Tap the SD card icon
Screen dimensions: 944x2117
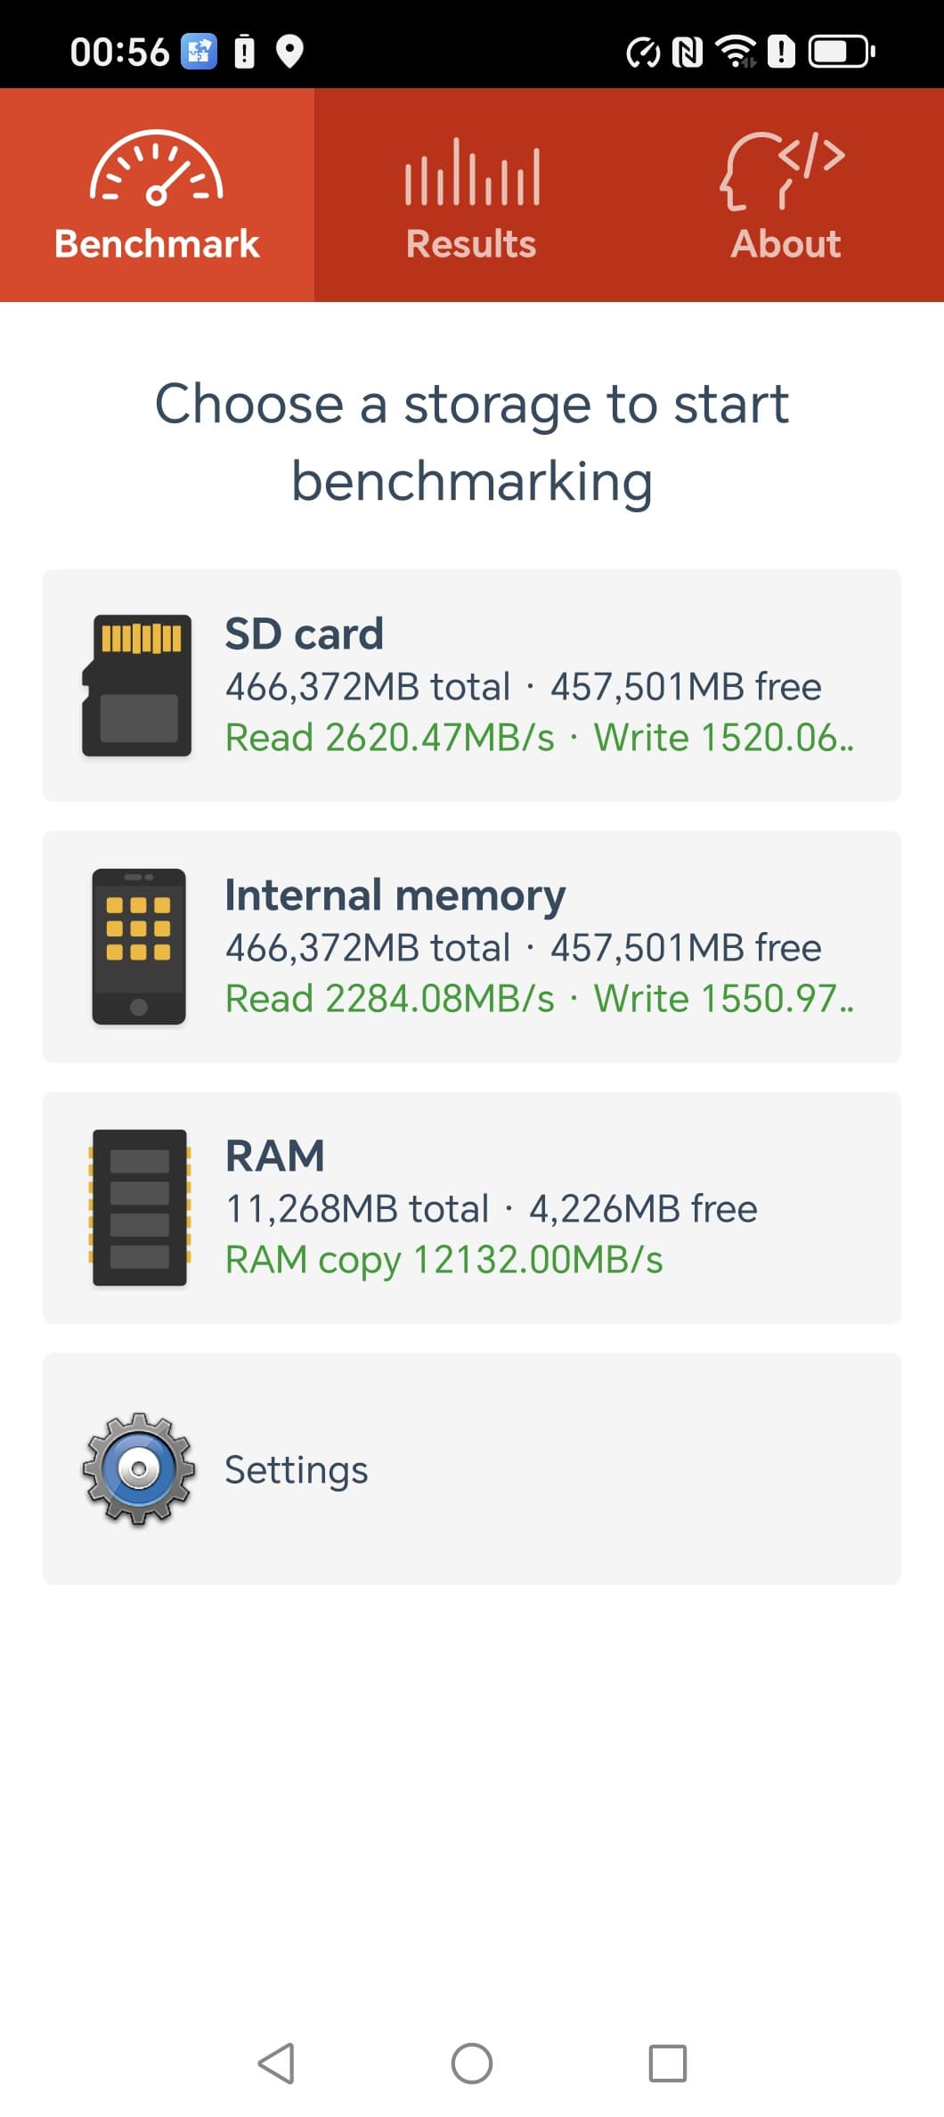coord(137,685)
